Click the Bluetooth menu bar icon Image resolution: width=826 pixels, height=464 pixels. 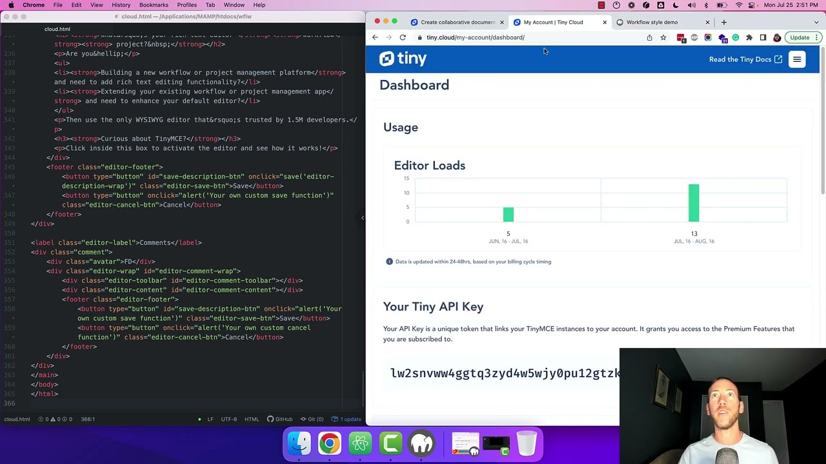point(706,5)
